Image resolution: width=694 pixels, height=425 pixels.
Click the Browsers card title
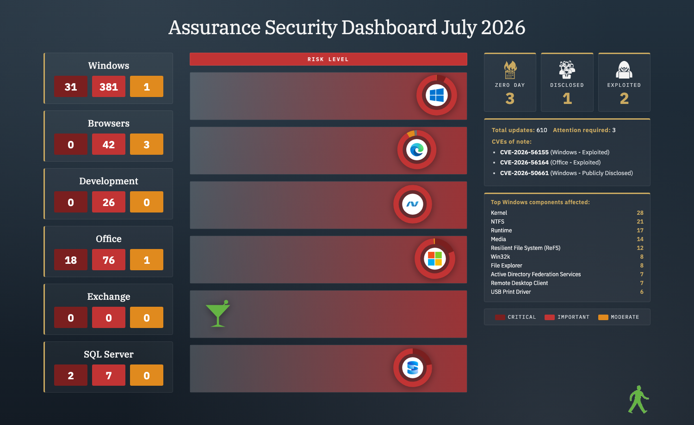click(109, 123)
